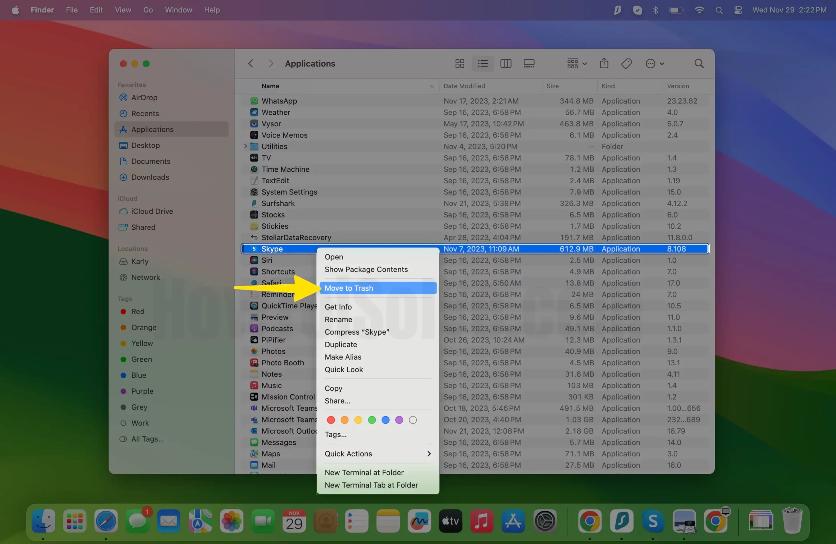This screenshot has width=836, height=544.
Task: Go back with the left chevron
Action: click(x=250, y=64)
